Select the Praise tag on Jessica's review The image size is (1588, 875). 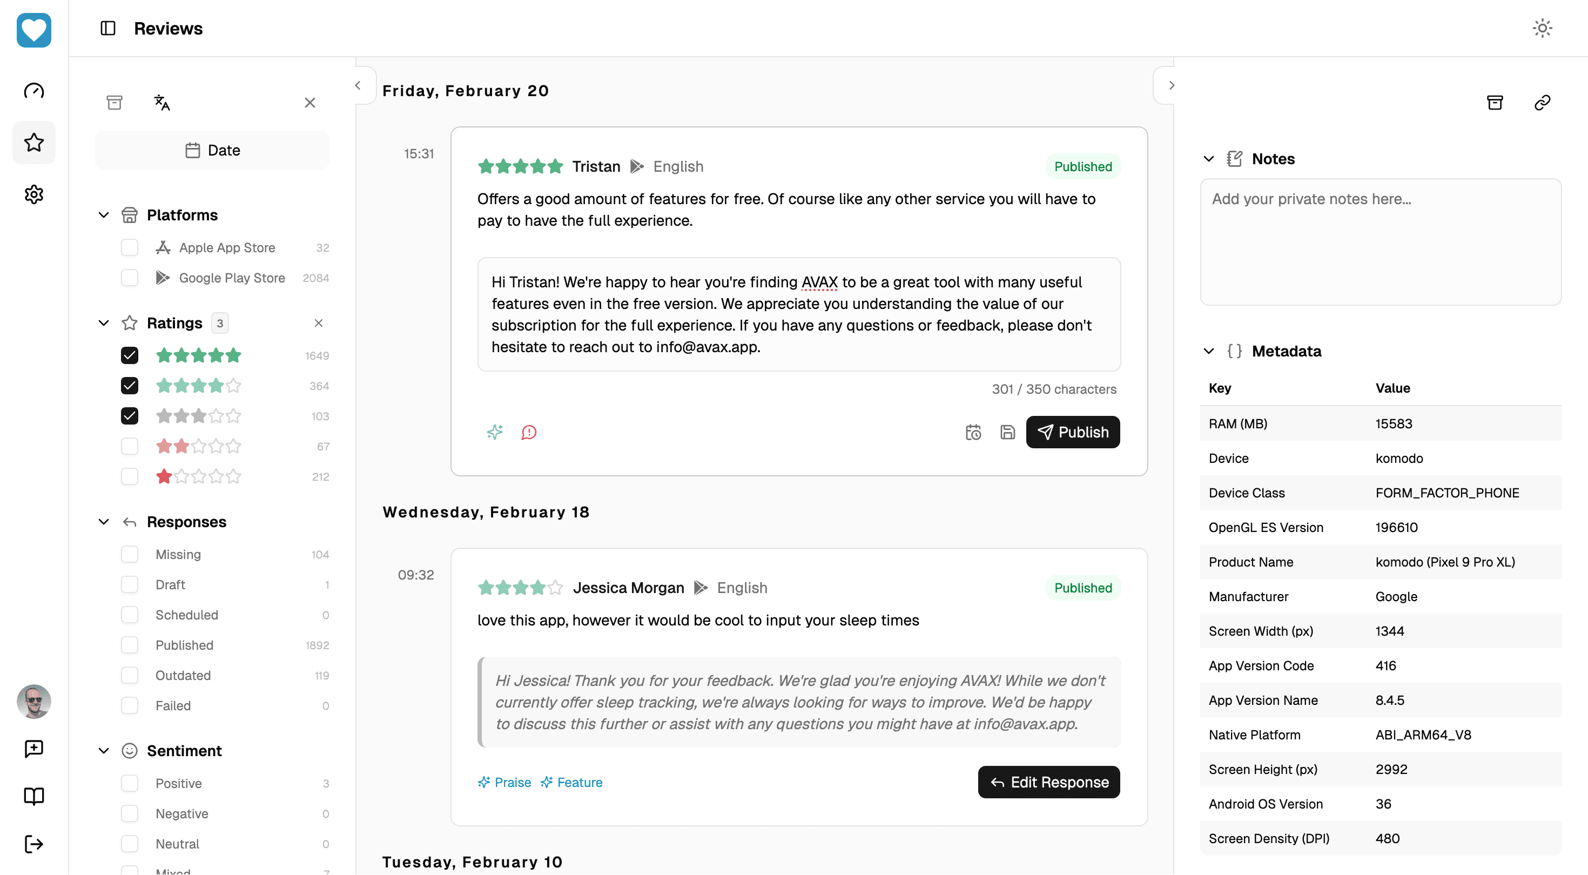(504, 782)
